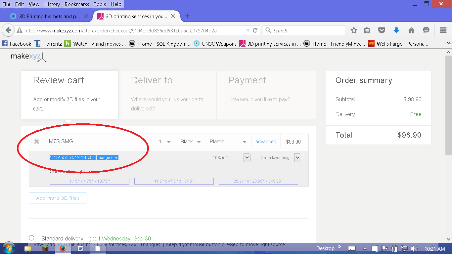Open network status tray icon
The width and height of the screenshot is (452, 254).
[404, 249]
